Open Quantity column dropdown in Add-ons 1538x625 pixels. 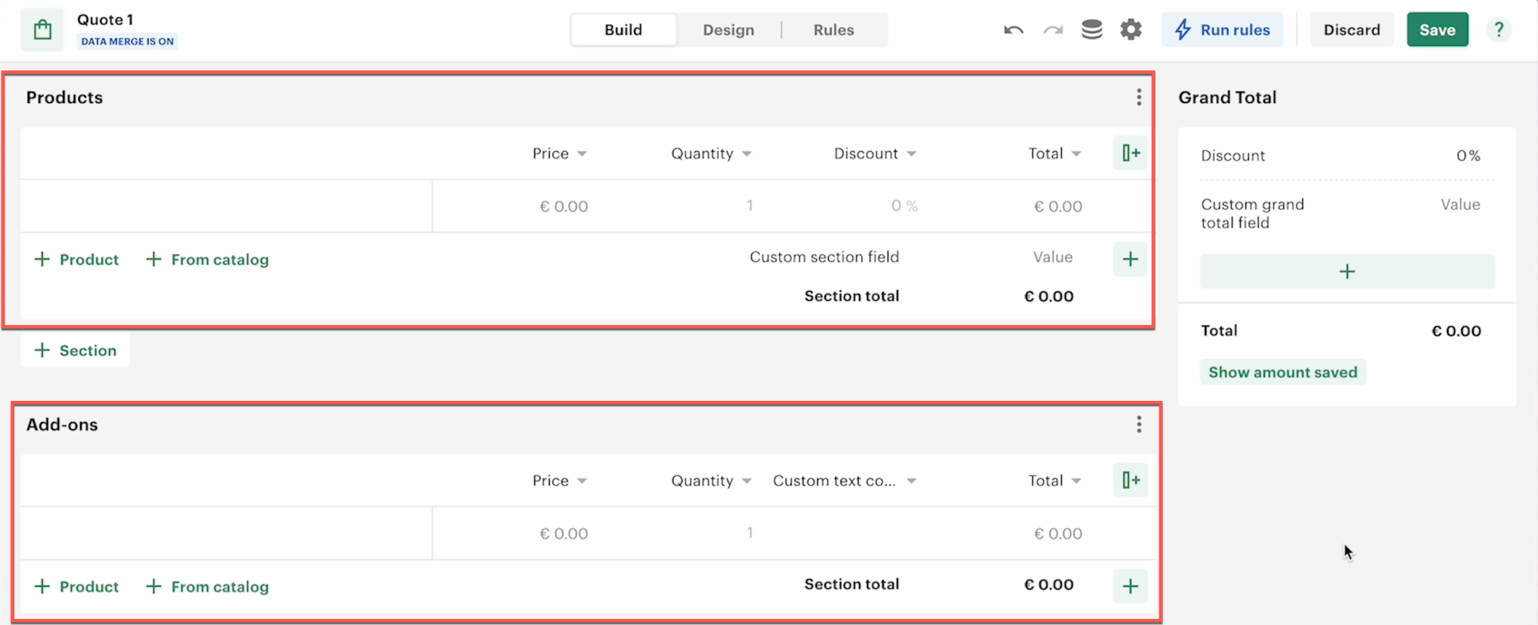point(747,481)
